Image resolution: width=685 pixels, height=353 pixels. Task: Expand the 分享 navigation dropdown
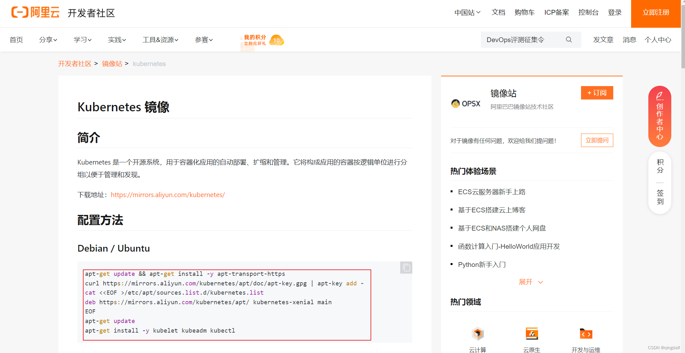point(48,40)
